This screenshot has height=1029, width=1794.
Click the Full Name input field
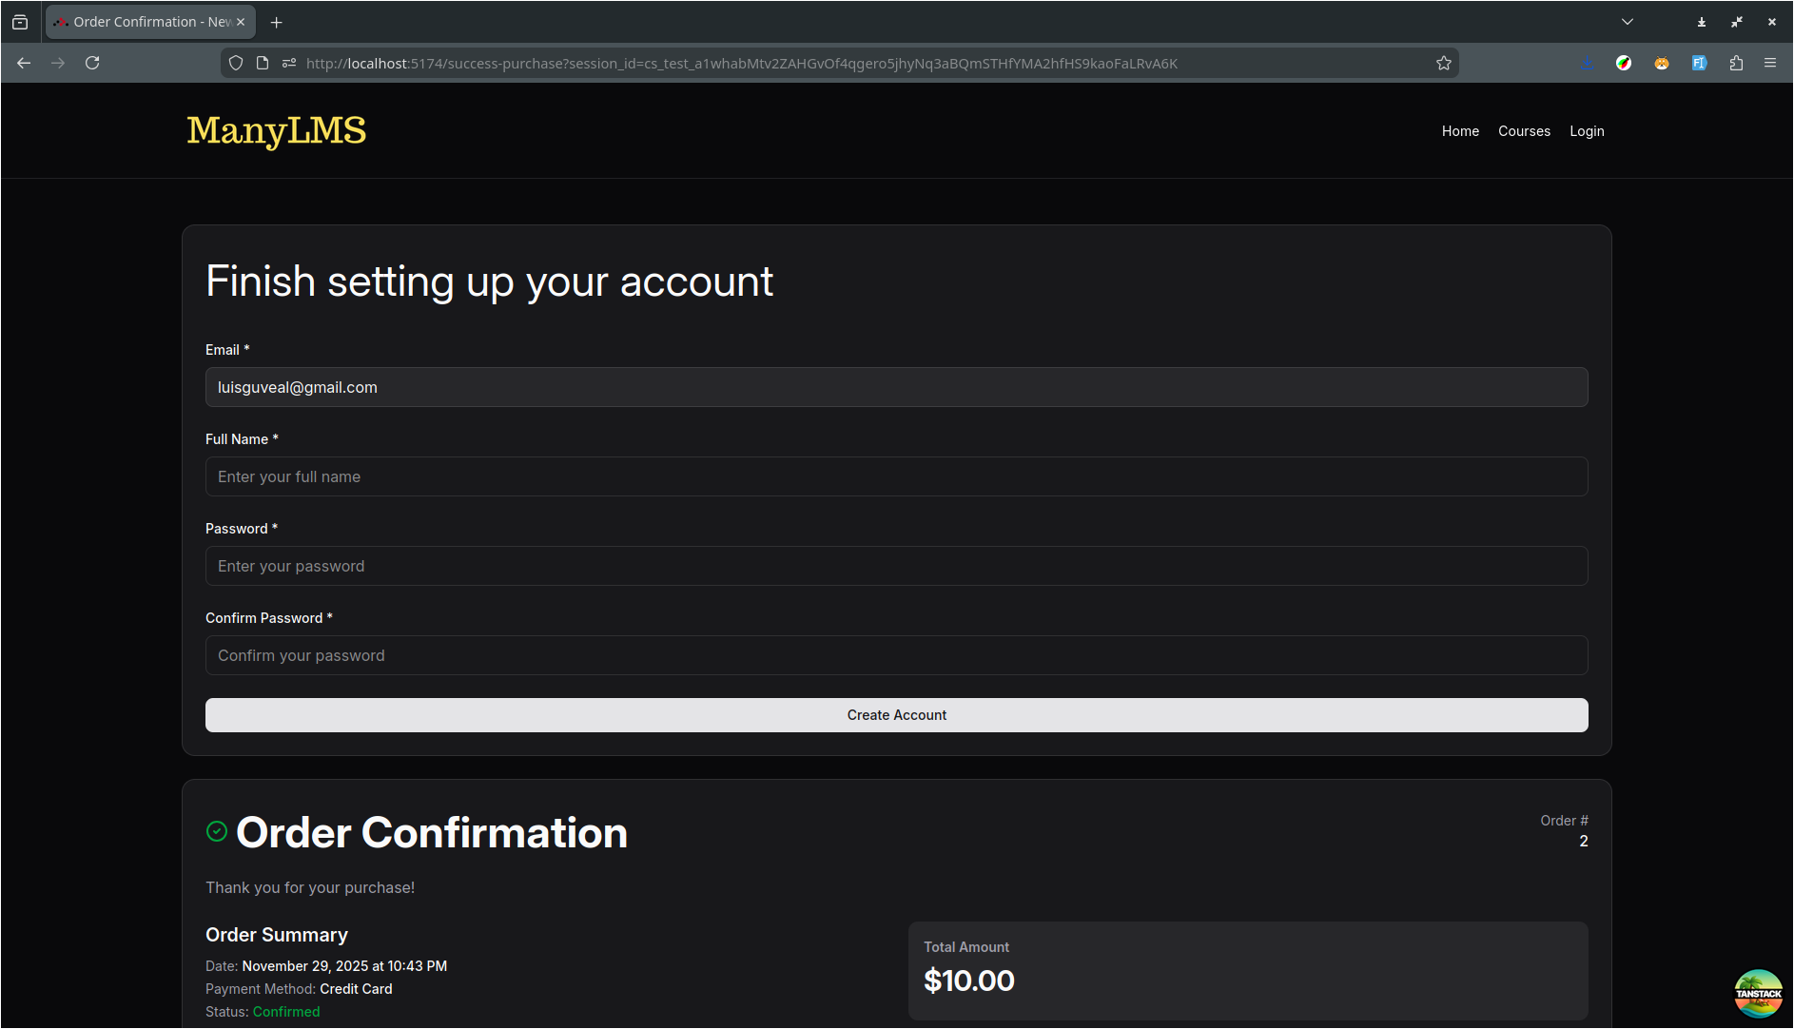point(896,476)
